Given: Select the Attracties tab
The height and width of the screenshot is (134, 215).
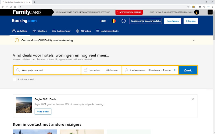Looking at the screenshot, I should coord(83,31).
